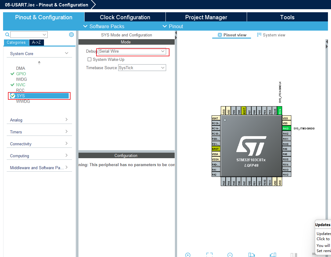
Task: Select pin PB12 on the chip
Action: 287,175
